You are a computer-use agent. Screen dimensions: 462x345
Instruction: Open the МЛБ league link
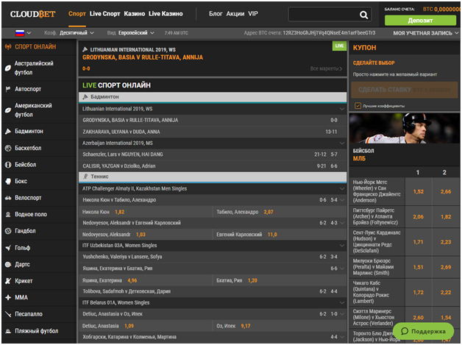pos(359,158)
